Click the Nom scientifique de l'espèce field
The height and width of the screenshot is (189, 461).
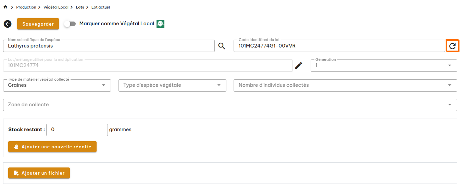109,46
